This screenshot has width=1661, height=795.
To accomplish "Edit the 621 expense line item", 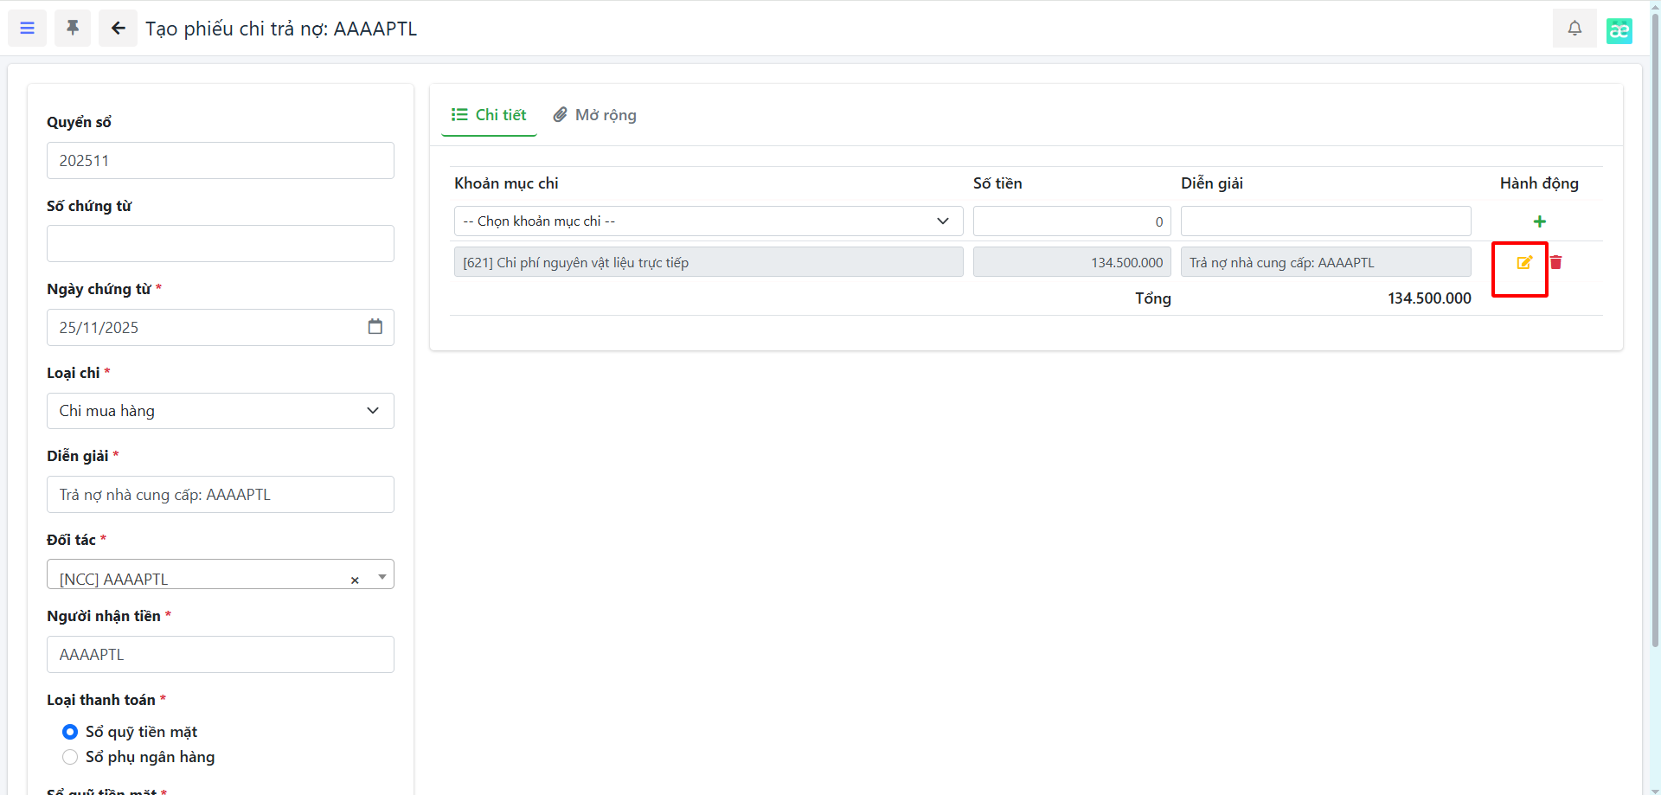I will click(x=1523, y=263).
